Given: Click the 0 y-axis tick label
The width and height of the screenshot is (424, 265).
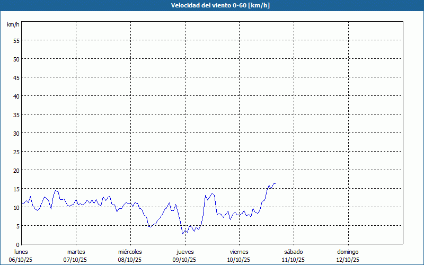Looking at the screenshot, I should tap(18, 244).
